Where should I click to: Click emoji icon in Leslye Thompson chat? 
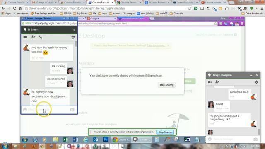pos(210,139)
